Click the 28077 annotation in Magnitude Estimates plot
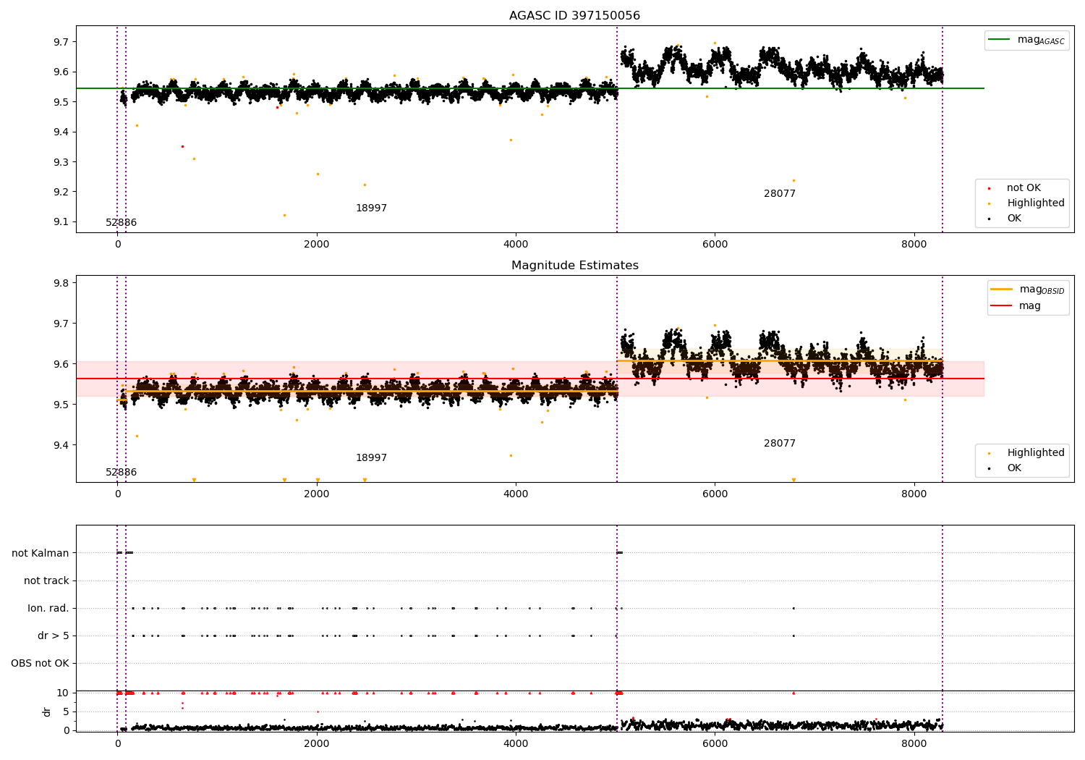The width and height of the screenshot is (1085, 760). (780, 444)
